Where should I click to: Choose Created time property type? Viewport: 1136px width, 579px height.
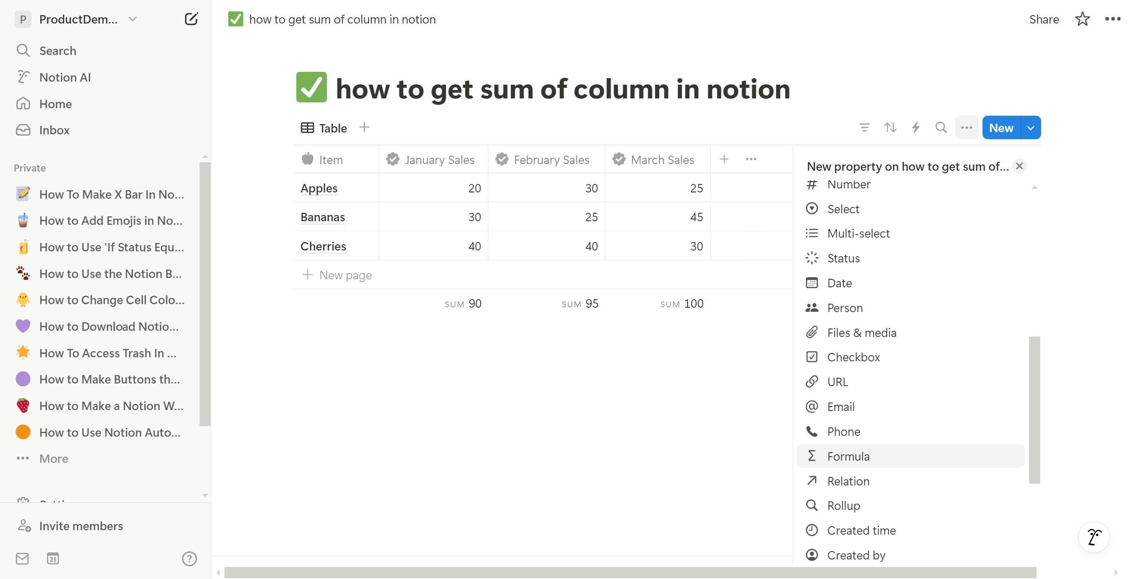910,530
